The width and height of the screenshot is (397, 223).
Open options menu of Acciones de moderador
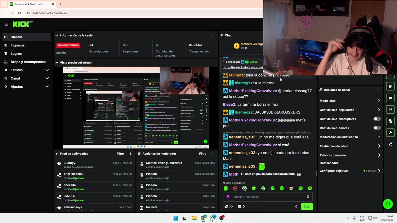coord(213,154)
